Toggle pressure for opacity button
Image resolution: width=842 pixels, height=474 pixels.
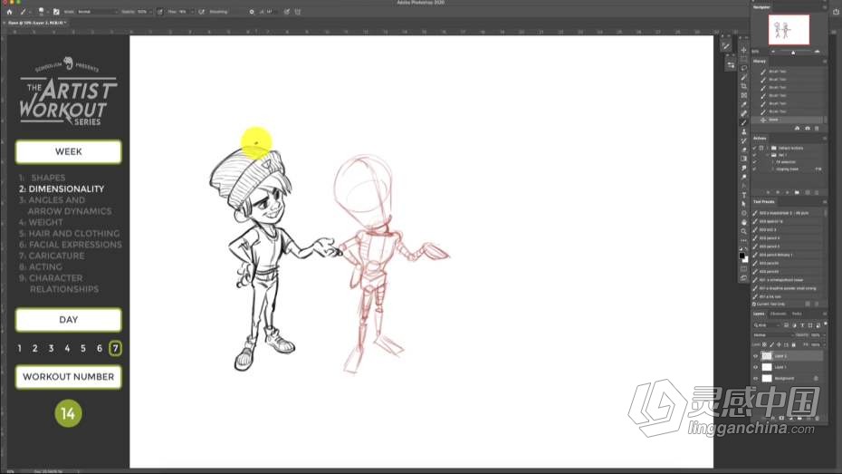point(160,11)
